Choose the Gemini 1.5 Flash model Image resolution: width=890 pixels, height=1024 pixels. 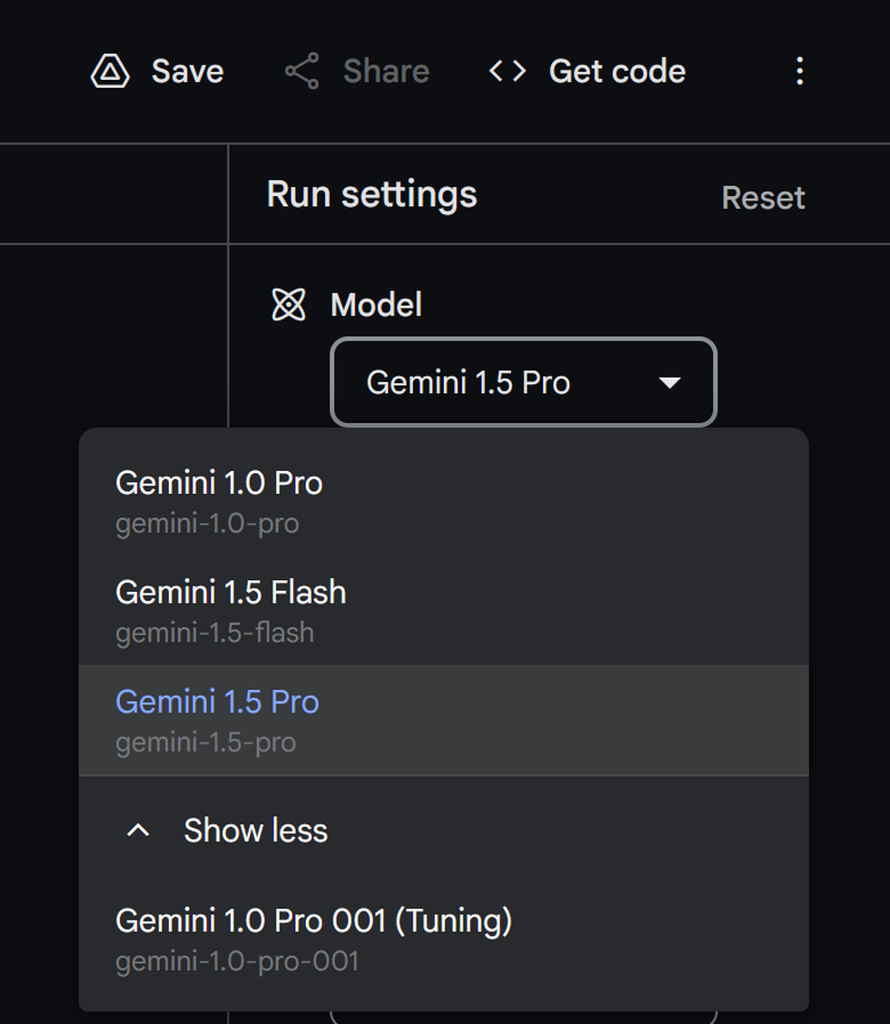(231, 593)
